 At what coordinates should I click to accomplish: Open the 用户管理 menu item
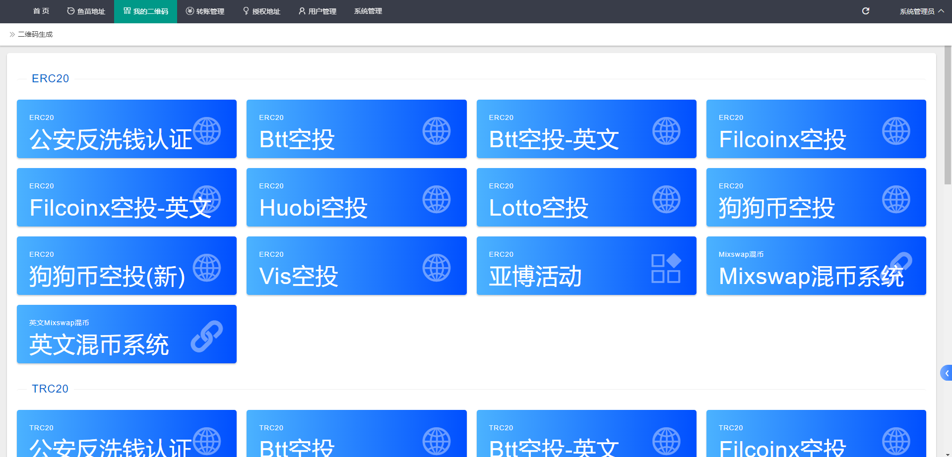321,10
